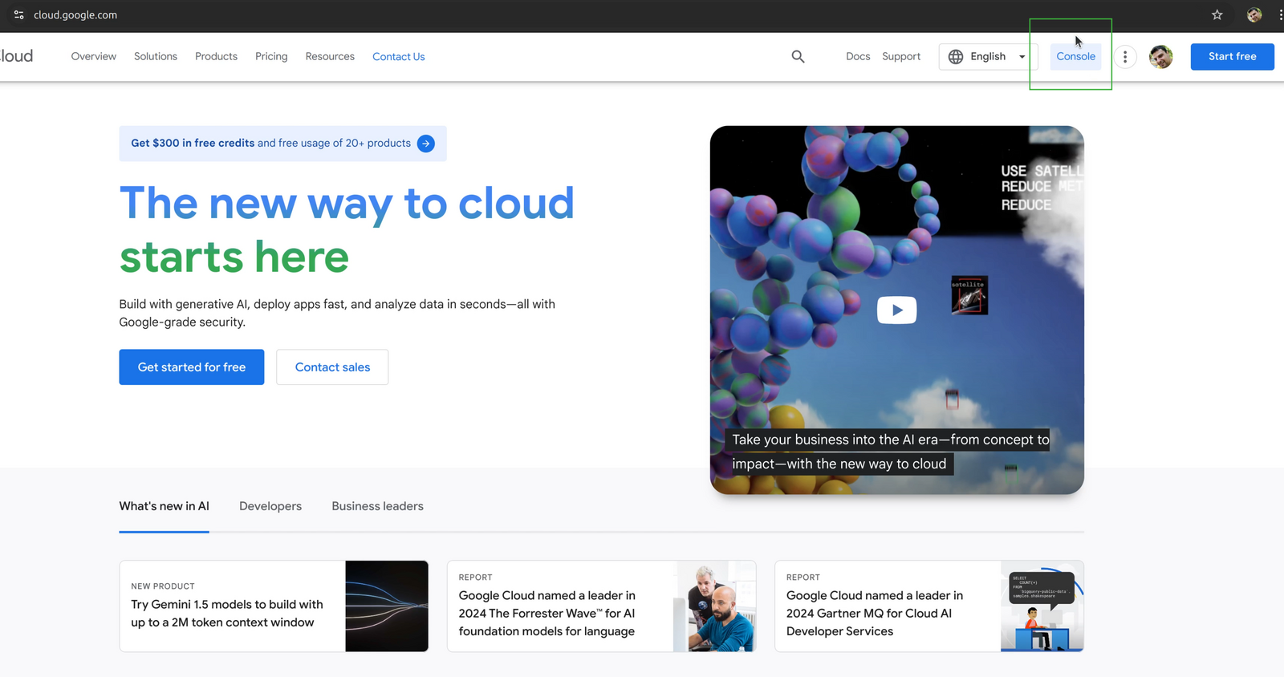Click the search magnifier icon
Screen dimensions: 1284x677
pyautogui.click(x=798, y=56)
